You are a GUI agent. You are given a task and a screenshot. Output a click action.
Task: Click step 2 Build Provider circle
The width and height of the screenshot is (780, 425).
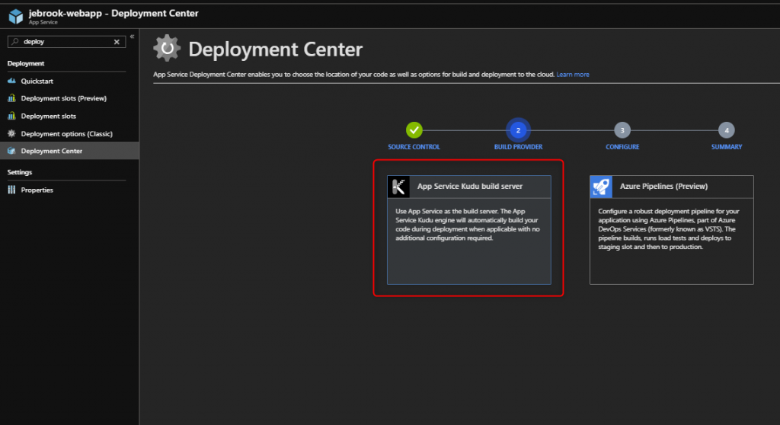click(518, 130)
